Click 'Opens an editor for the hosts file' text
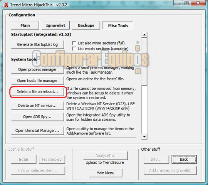Image resolution: width=208 pixels, height=185 pixels. pos(95,79)
